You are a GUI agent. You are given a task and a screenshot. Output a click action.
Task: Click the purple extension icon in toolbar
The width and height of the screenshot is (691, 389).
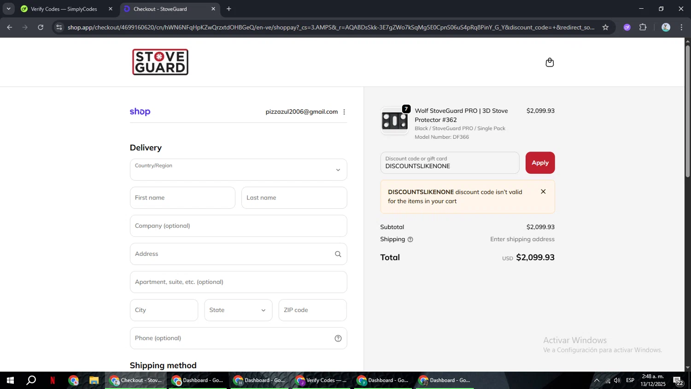point(627,27)
